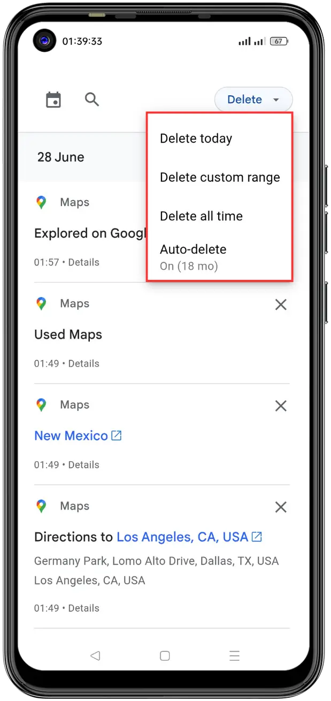Dismiss the New Mexico activity with X
The image size is (331, 701).
281,406
